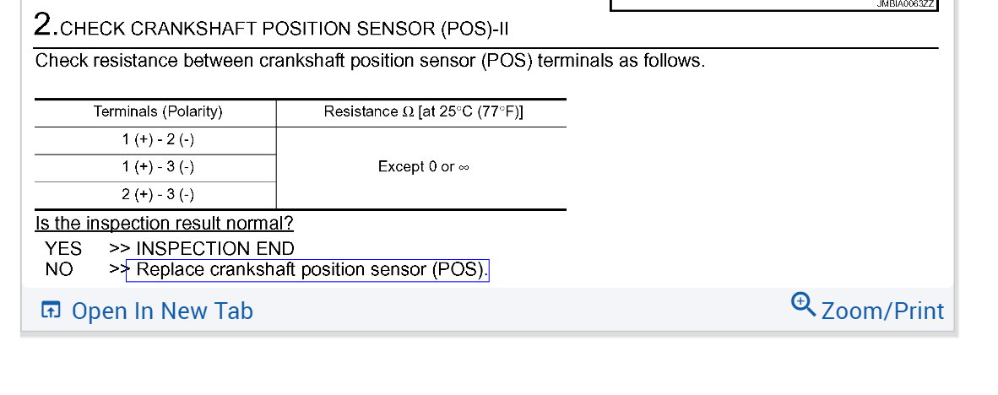Click the 'Is the inspection result normal?' question

pos(165,224)
